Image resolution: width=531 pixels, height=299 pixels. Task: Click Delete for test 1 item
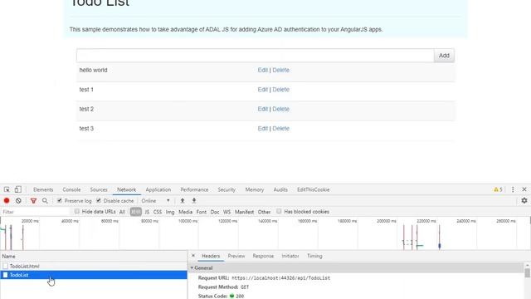click(280, 90)
